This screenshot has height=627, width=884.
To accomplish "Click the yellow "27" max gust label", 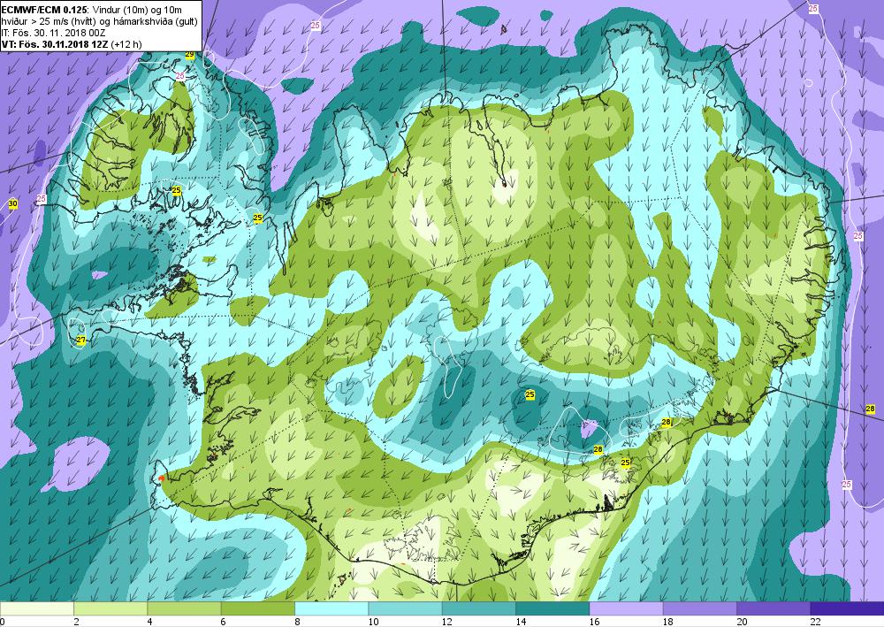I will tap(80, 340).
